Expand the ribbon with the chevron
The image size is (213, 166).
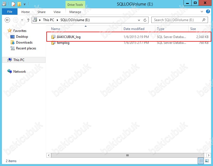tap(202, 12)
